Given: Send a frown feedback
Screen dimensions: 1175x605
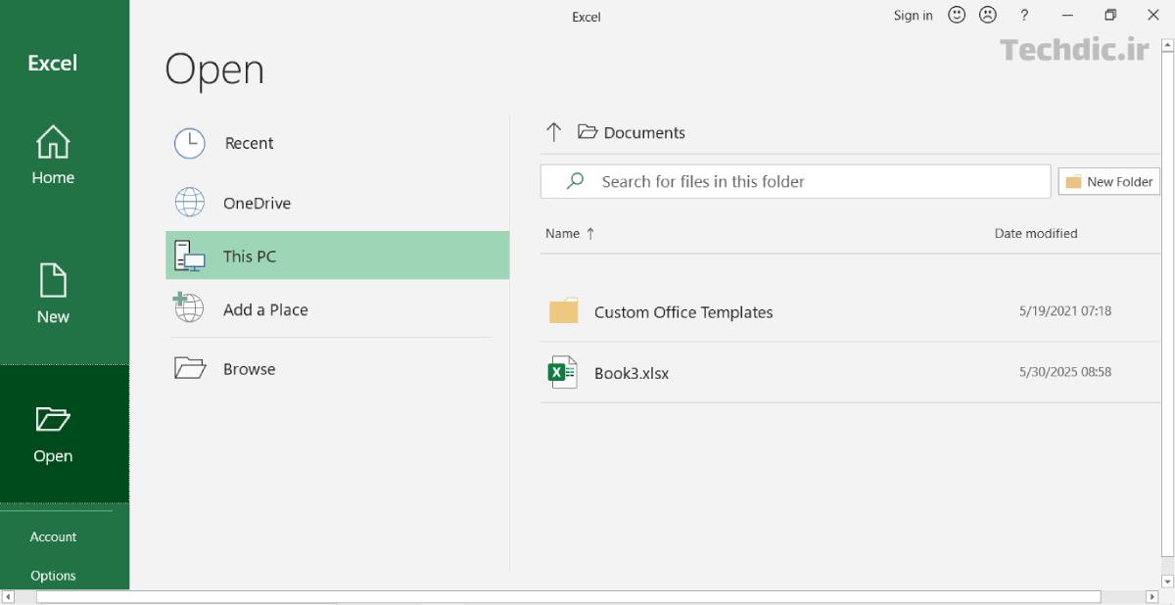Looking at the screenshot, I should click(988, 15).
